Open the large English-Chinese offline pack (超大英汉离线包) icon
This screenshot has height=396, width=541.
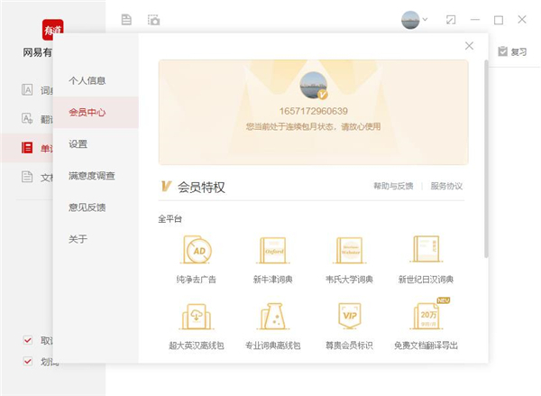pos(197,317)
